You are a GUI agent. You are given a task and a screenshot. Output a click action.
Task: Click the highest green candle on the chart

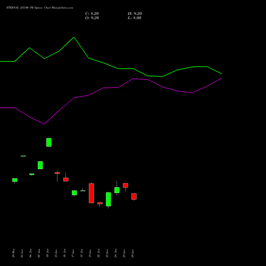pyautogui.click(x=49, y=142)
